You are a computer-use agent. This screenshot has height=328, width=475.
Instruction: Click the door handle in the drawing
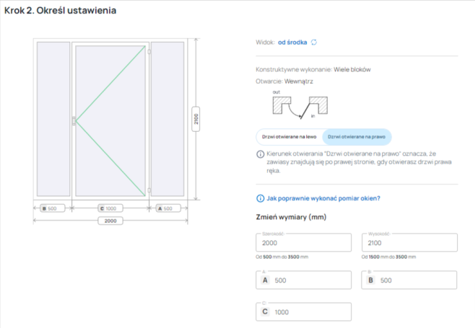click(73, 123)
